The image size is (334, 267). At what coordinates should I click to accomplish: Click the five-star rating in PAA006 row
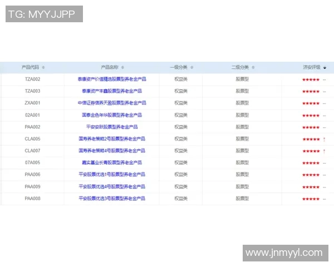311,175
